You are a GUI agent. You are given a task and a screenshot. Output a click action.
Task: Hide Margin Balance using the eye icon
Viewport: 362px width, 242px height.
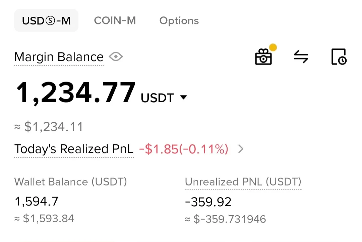point(116,57)
